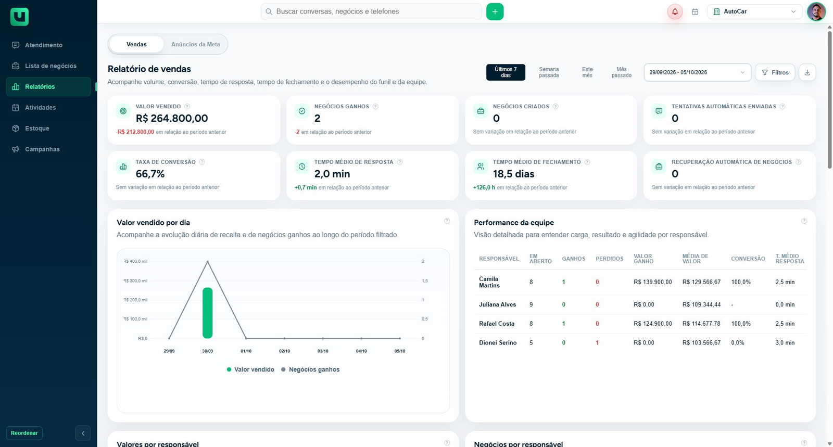Show help for Negócios Ganhos
The width and height of the screenshot is (833, 447).
[375, 106]
